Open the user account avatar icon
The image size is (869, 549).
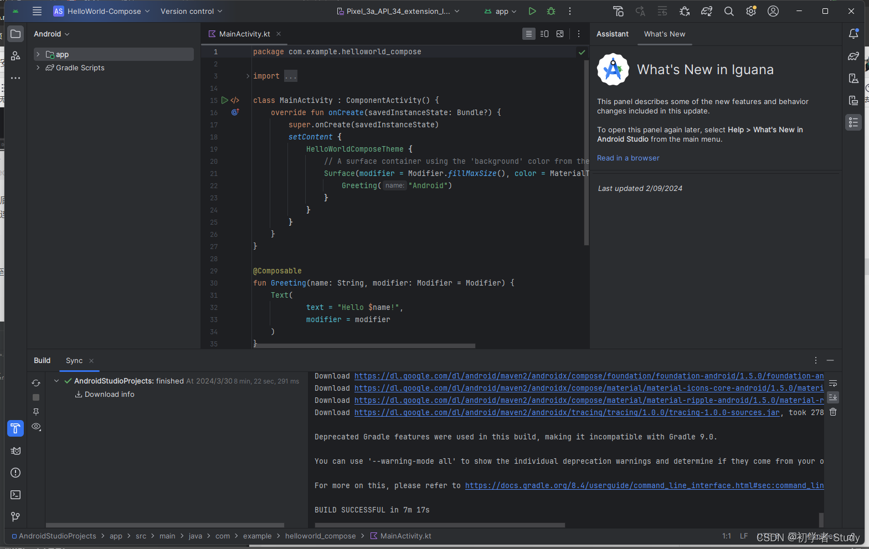[x=773, y=11]
